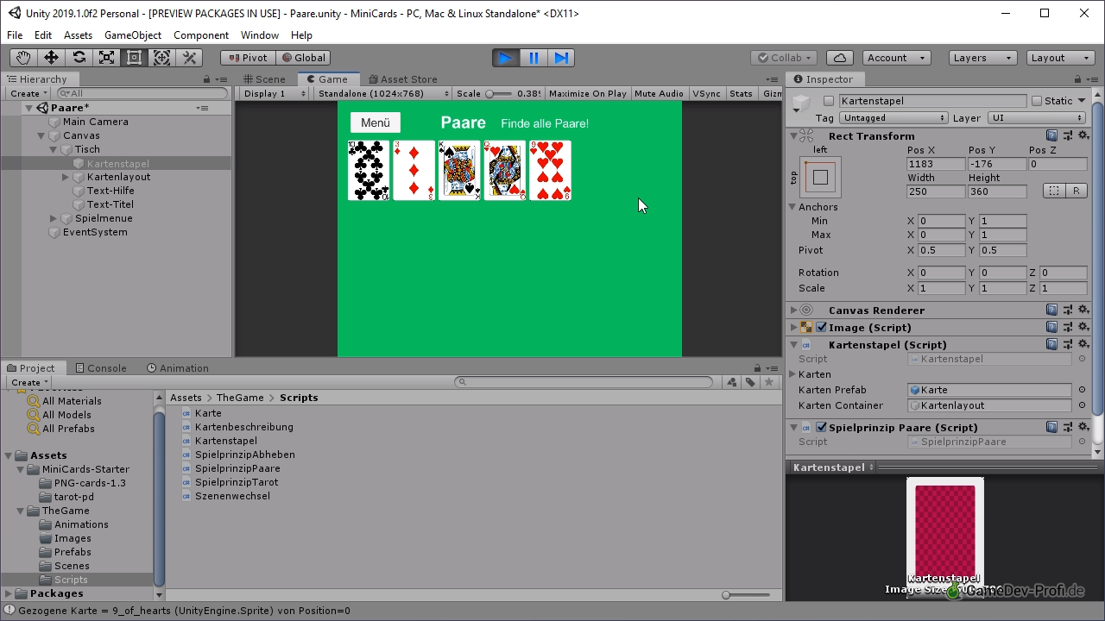Screen dimensions: 1105x621
Task: Toggle raw edit mode R button
Action: [x=1077, y=191]
